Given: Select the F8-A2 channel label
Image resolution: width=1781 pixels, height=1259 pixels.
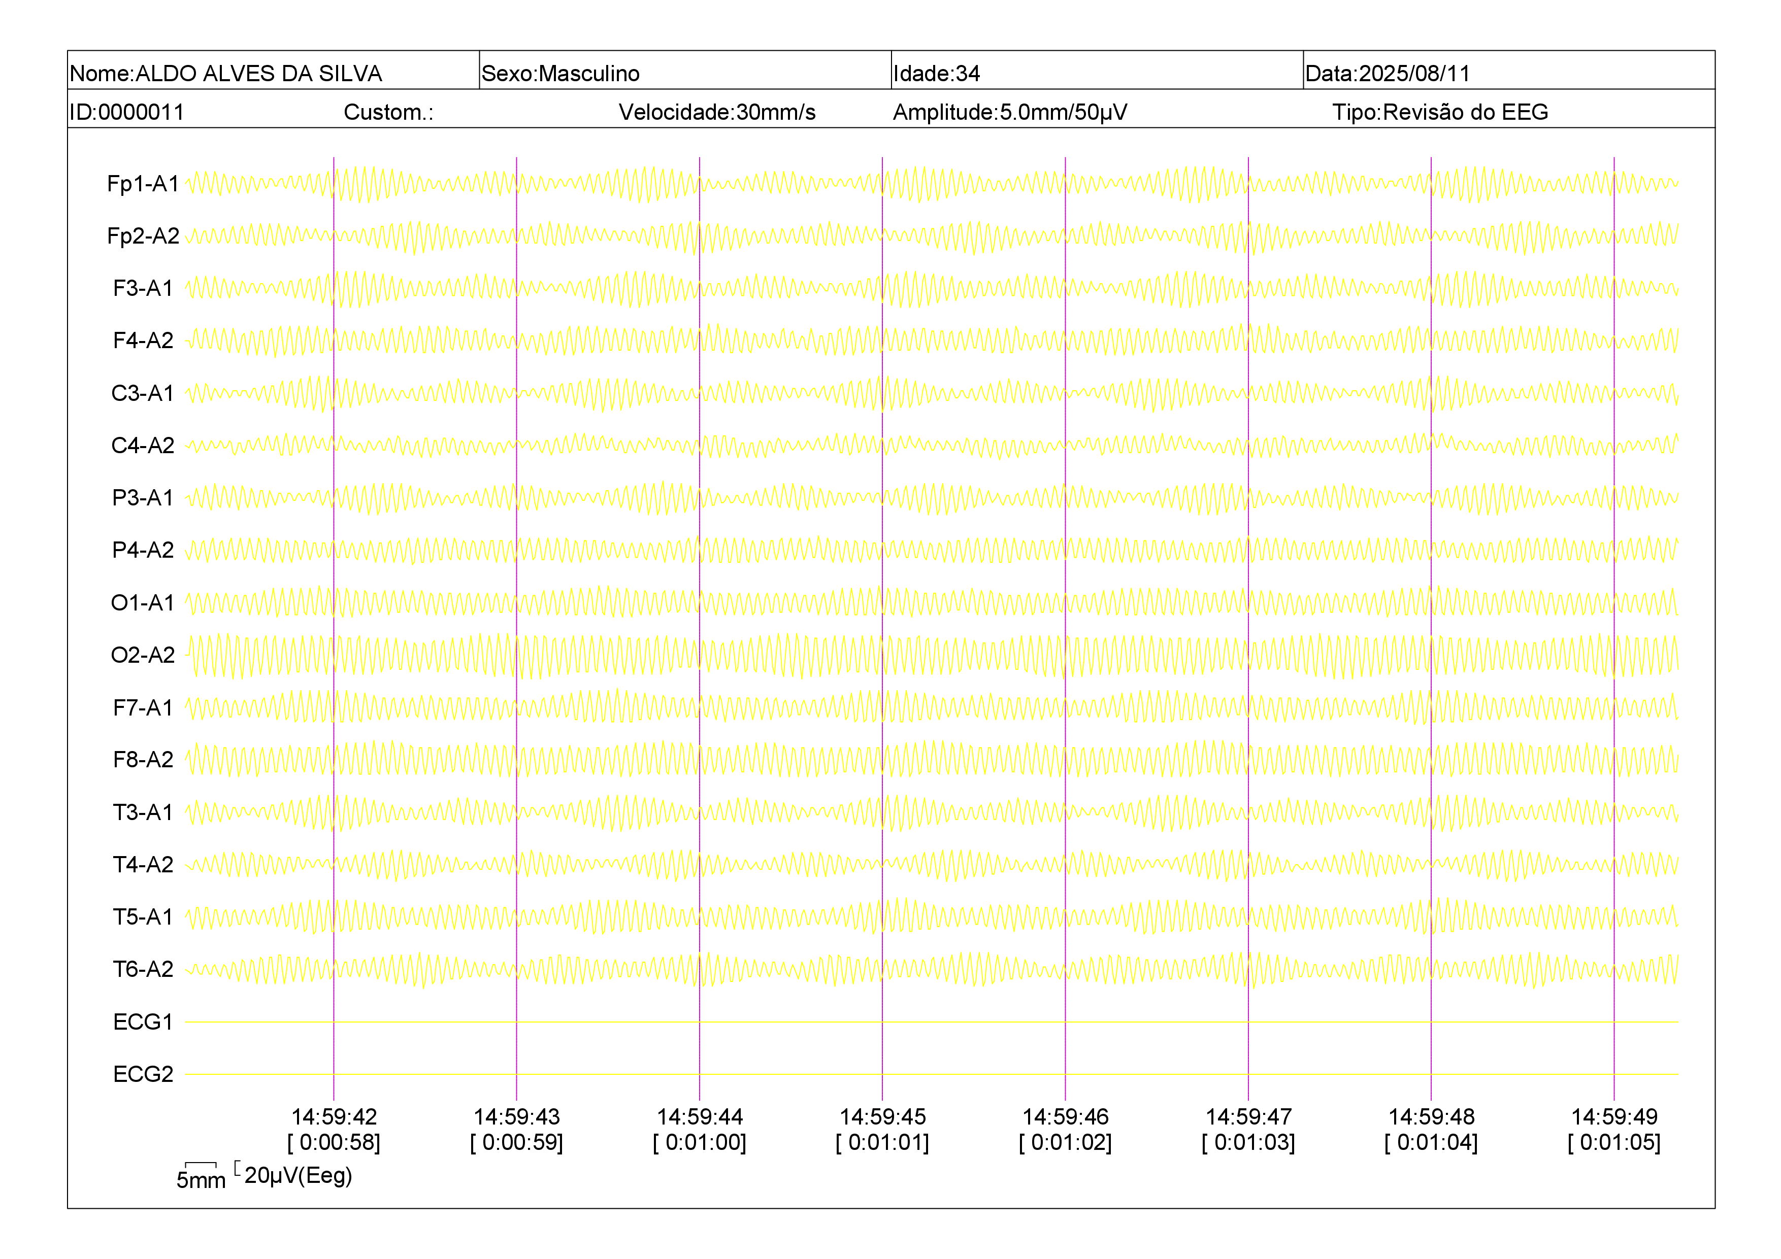Looking at the screenshot, I should pos(143,760).
